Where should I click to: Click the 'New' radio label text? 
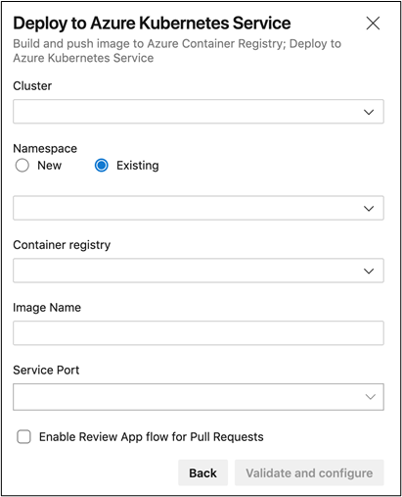[x=49, y=166]
